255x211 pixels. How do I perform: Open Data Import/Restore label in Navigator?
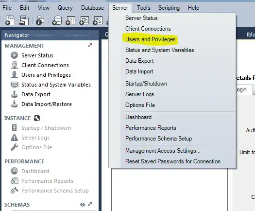click(47, 104)
